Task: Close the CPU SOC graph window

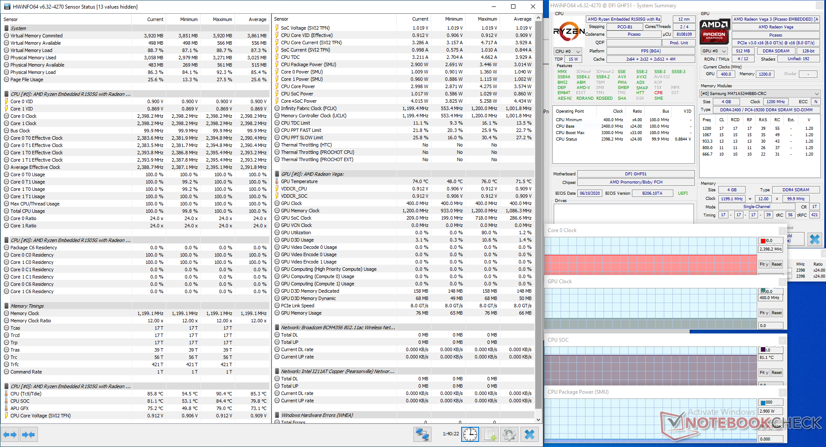Action: click(783, 340)
